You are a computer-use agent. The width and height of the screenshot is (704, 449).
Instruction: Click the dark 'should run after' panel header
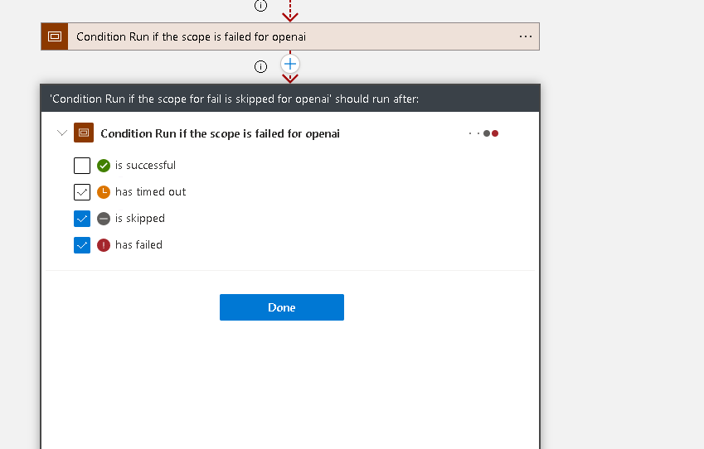[290, 99]
